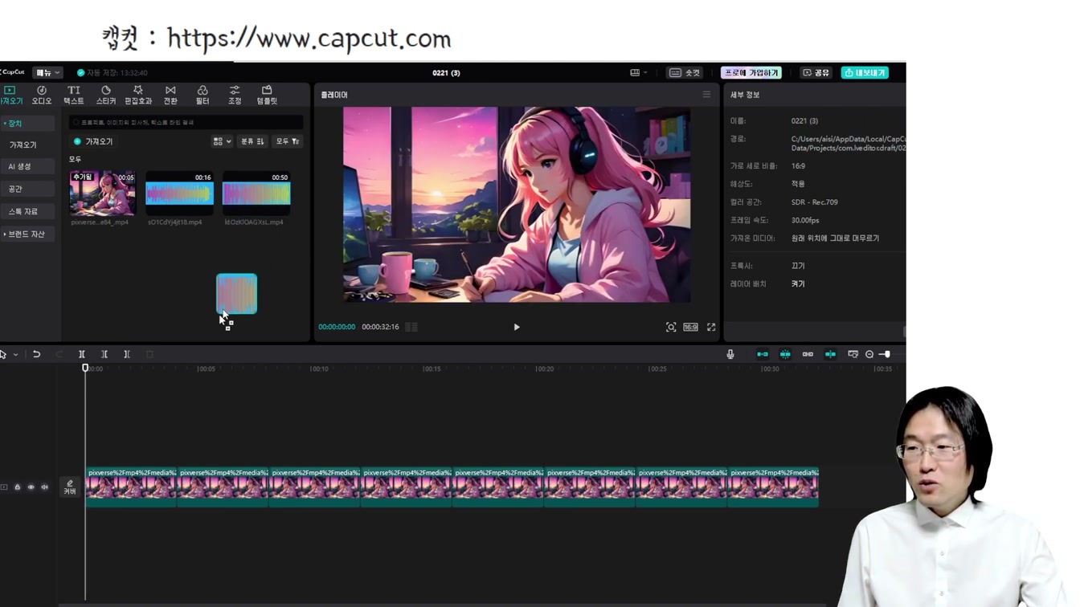Open the 편집효과 effects tab
The width and height of the screenshot is (1080, 607).
coord(138,95)
